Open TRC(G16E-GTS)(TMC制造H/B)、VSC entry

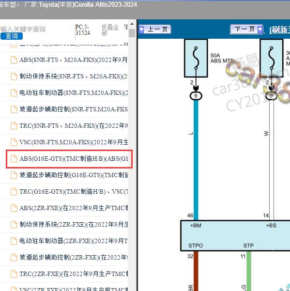click(74, 192)
